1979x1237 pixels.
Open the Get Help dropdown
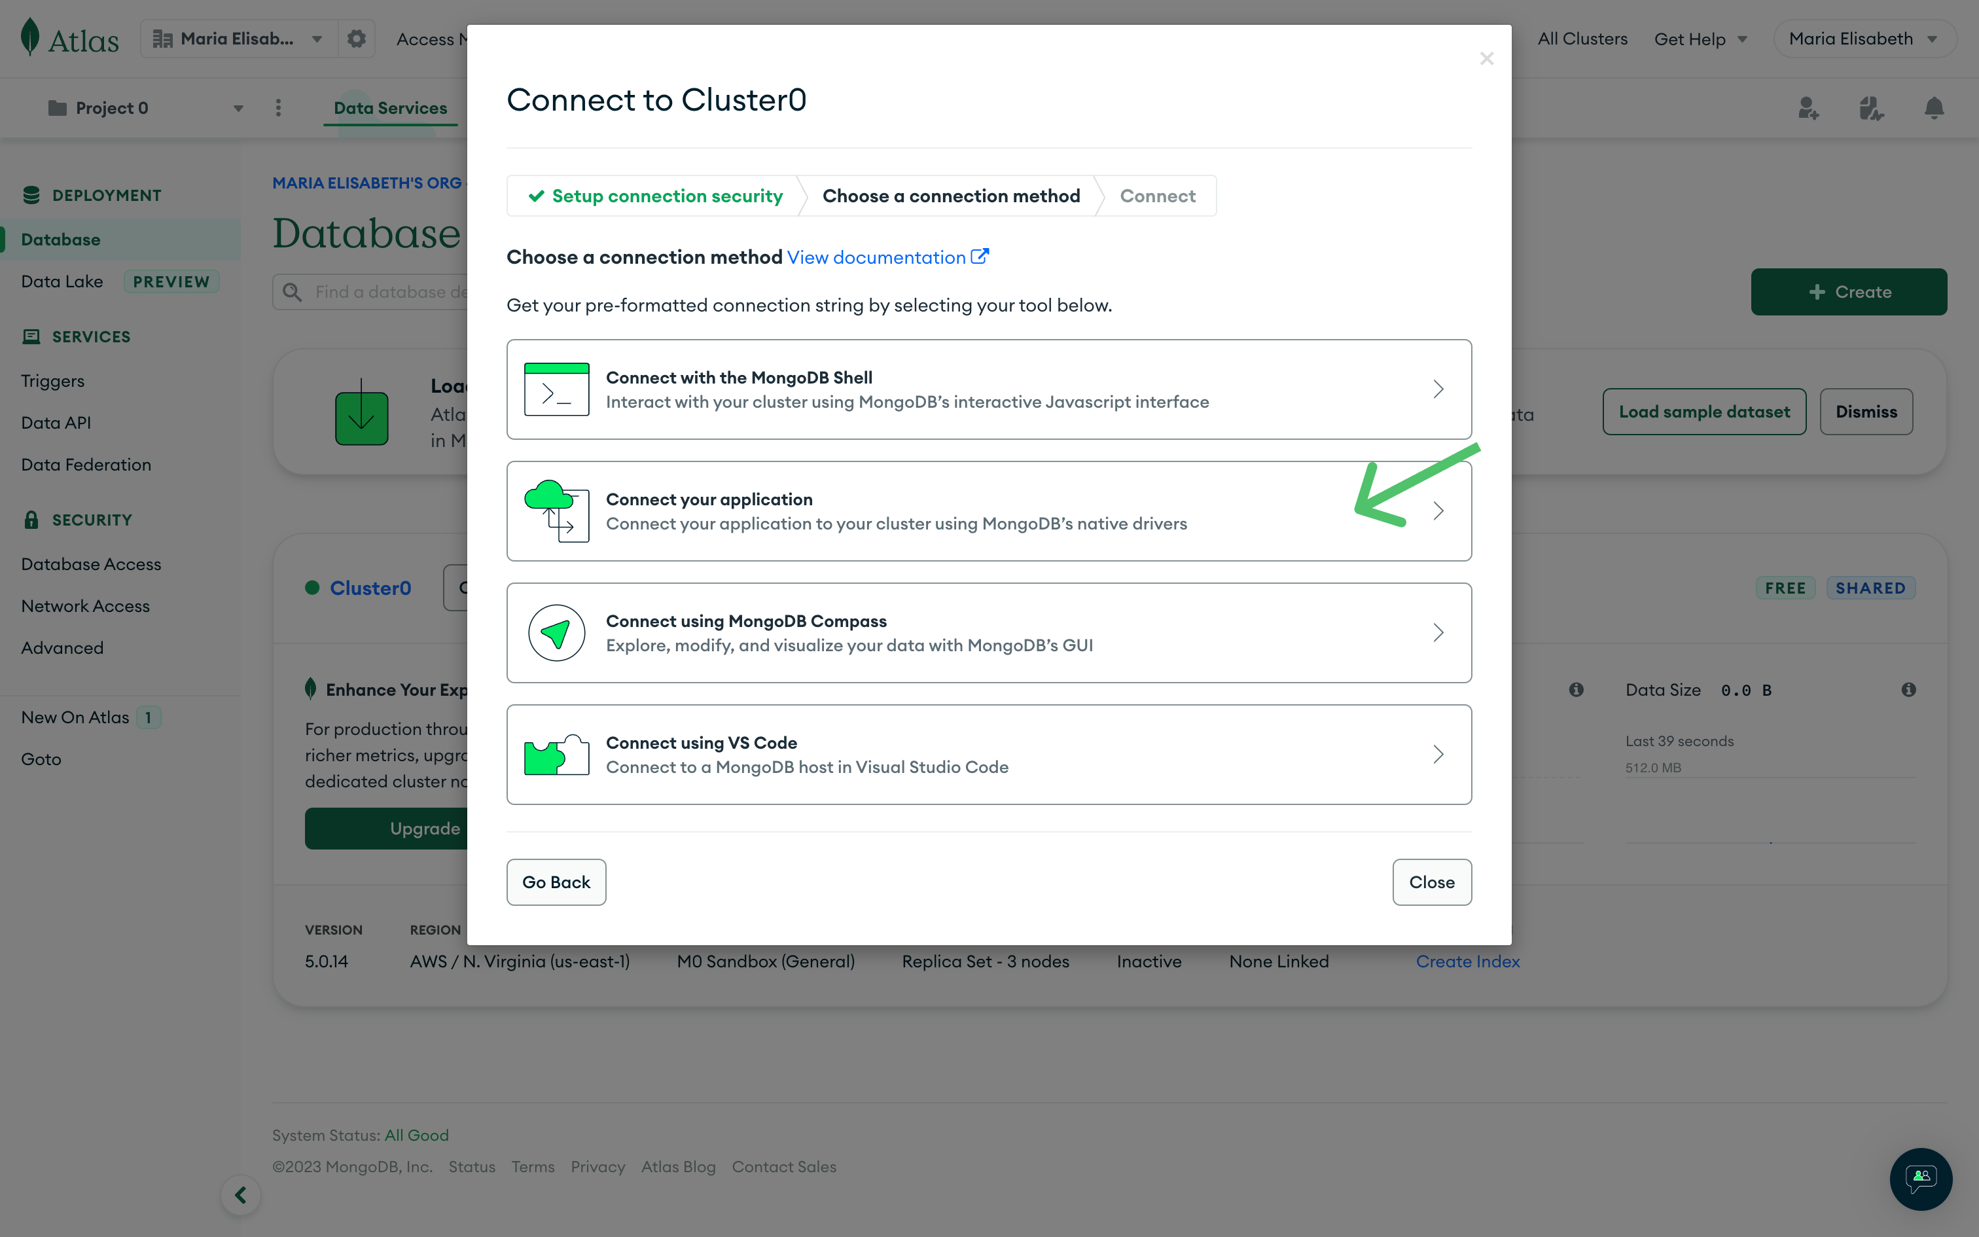pyautogui.click(x=1701, y=39)
